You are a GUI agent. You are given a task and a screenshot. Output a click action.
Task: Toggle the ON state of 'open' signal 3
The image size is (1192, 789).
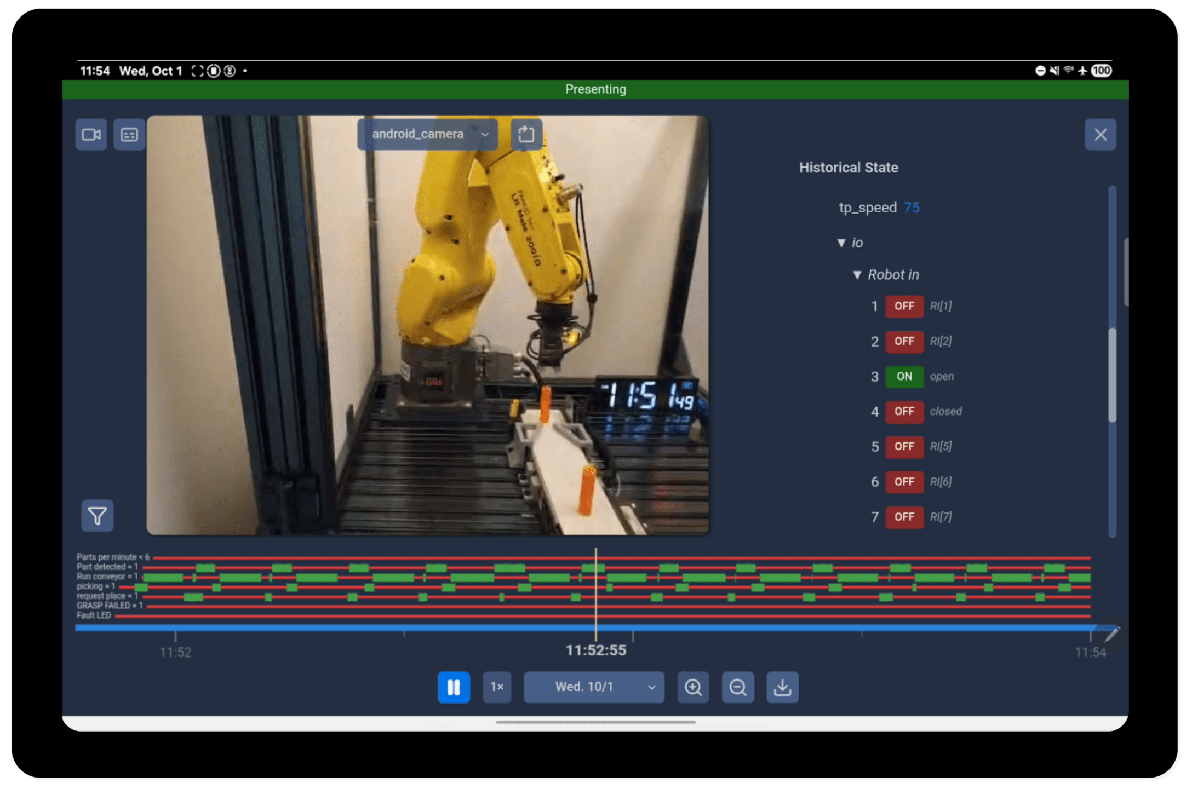(x=904, y=377)
